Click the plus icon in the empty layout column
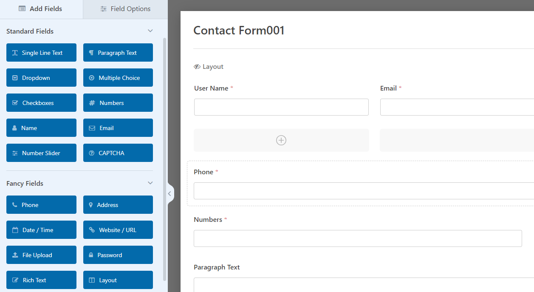534x292 pixels. [281, 140]
